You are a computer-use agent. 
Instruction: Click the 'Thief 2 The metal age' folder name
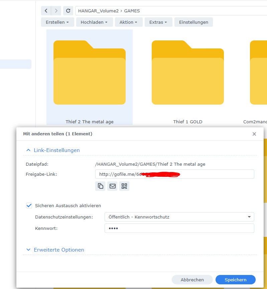tap(90, 122)
